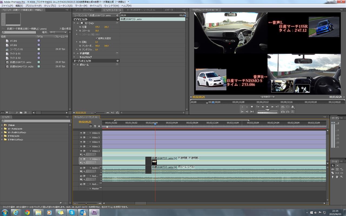This screenshot has height=216, width=346.
Task: Click the 位置 value 479.2
Action: pyautogui.click(x=97, y=27)
